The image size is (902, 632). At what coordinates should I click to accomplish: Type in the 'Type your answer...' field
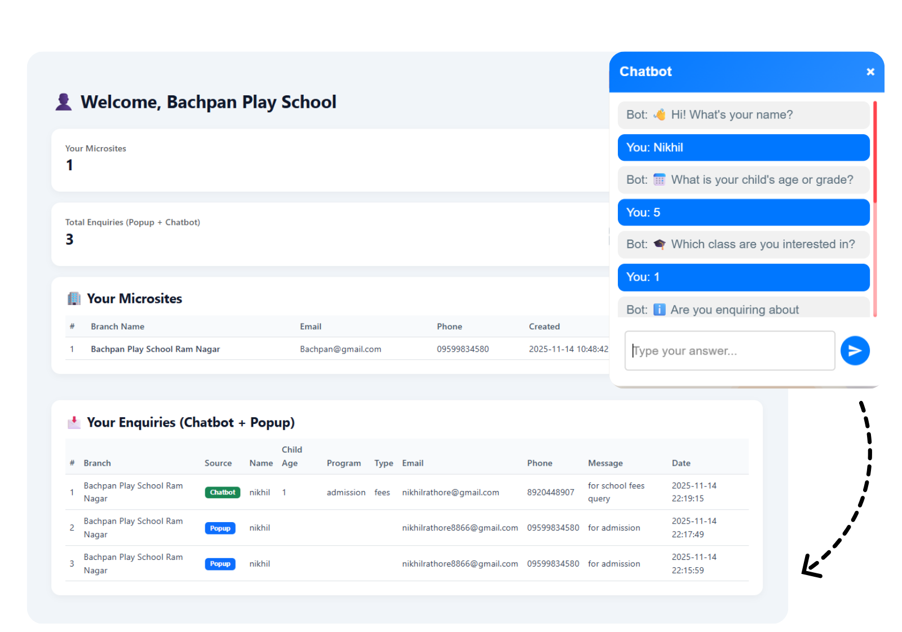tap(729, 351)
